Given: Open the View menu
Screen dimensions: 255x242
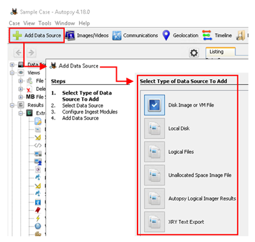Looking at the screenshot, I should pos(29,23).
